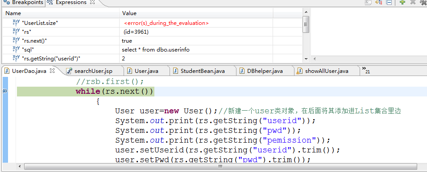The height and width of the screenshot is (172, 427).
Task: Click the Expressions table scroll-down arrow
Action: (306, 59)
